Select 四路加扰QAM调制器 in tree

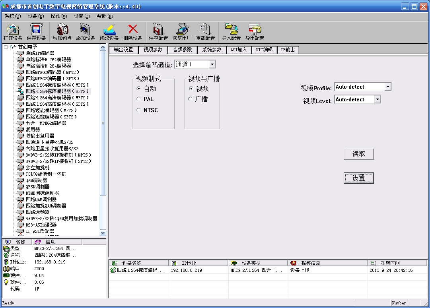coord(46,206)
